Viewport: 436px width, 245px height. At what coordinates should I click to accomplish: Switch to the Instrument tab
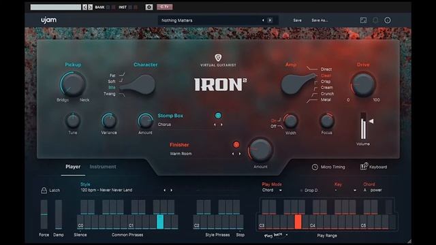click(103, 167)
